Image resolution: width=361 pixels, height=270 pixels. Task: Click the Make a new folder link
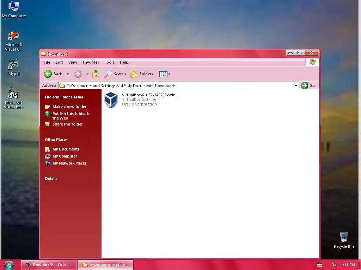pos(69,107)
